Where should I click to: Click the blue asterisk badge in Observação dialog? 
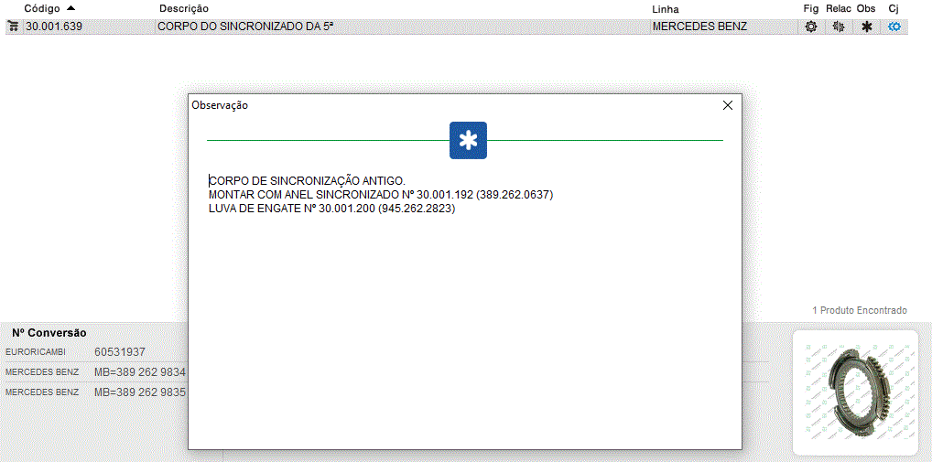(468, 140)
